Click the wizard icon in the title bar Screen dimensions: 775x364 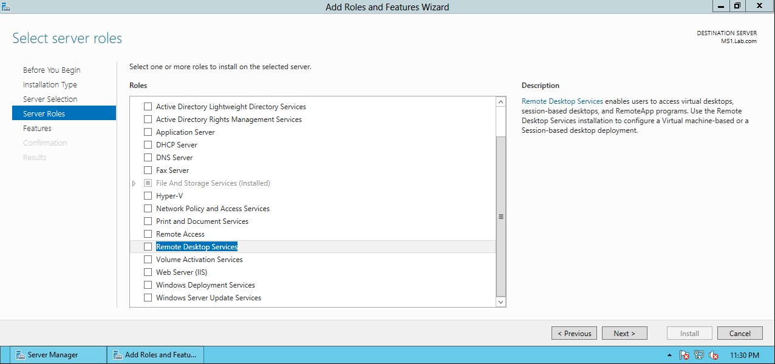[7, 7]
